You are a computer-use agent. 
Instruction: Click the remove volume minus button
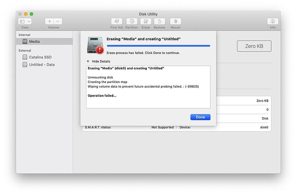point(58,22)
